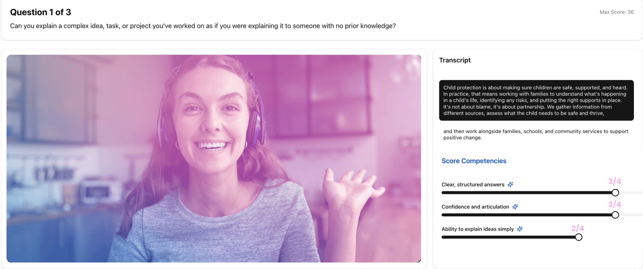Select the highlighted dark transcript block

[536, 100]
